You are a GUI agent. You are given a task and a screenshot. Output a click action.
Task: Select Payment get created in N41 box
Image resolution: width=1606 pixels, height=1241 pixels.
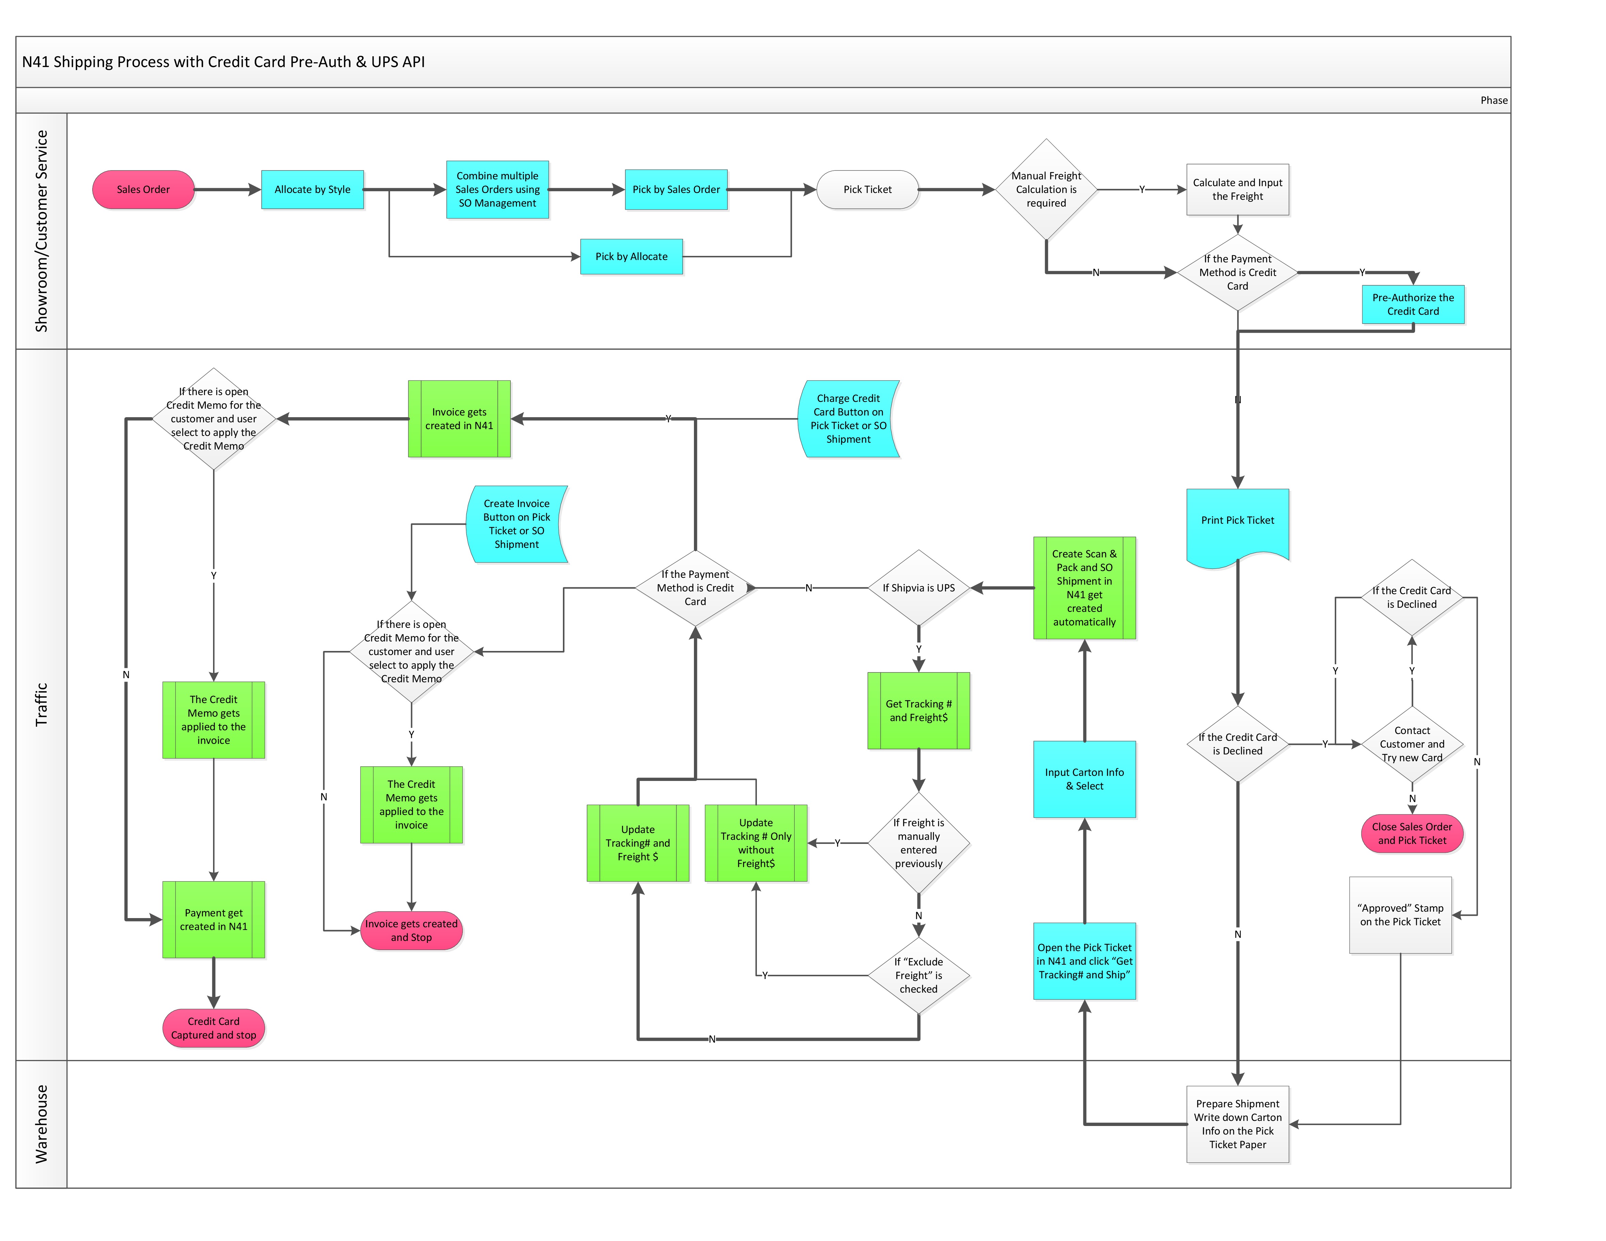pos(214,920)
